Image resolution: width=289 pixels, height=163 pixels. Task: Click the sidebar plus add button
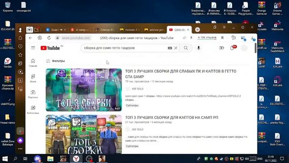coord(20,131)
